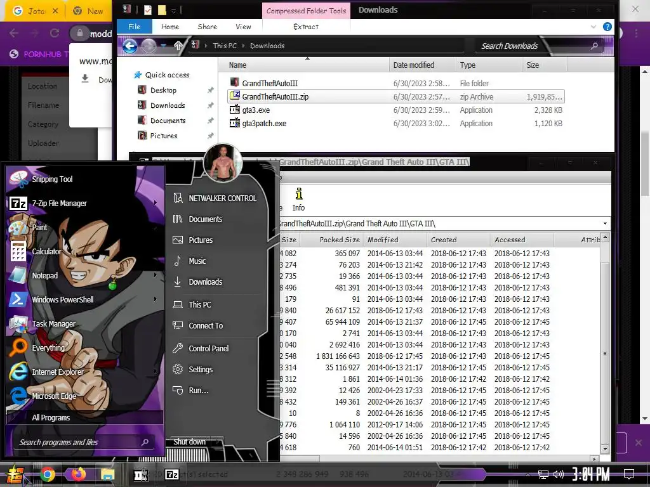Open This PC from start menu
The height and width of the screenshot is (487, 650).
pyautogui.click(x=200, y=305)
